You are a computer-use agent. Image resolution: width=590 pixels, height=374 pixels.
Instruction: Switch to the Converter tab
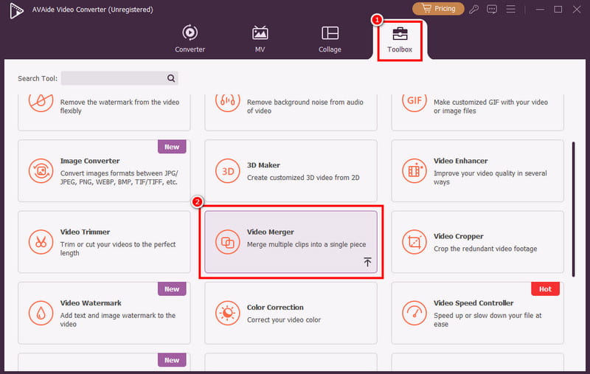coord(190,40)
